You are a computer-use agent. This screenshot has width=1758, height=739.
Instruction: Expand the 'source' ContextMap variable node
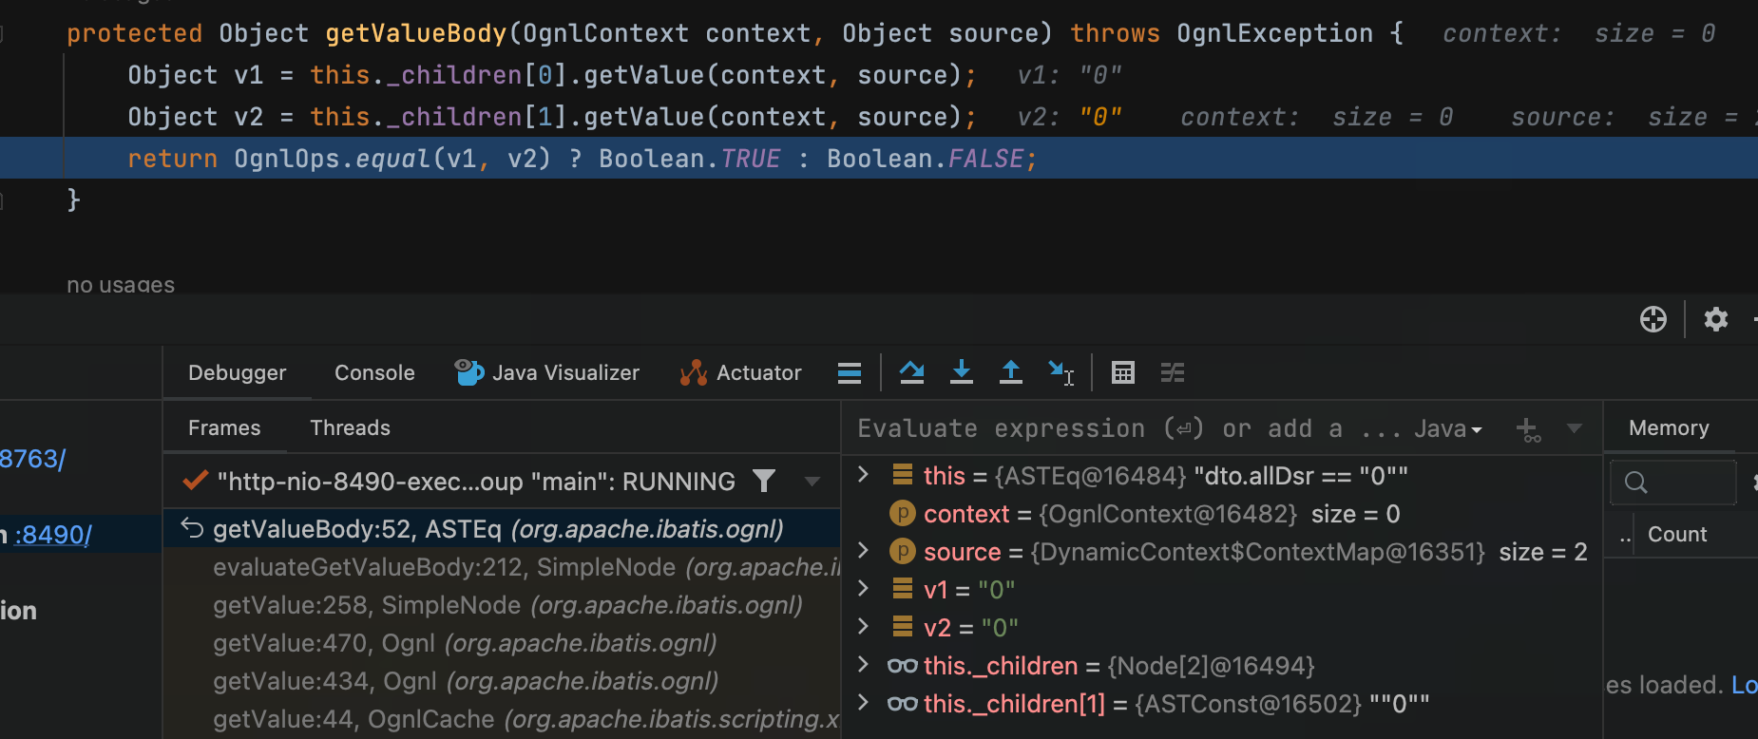coord(863,550)
